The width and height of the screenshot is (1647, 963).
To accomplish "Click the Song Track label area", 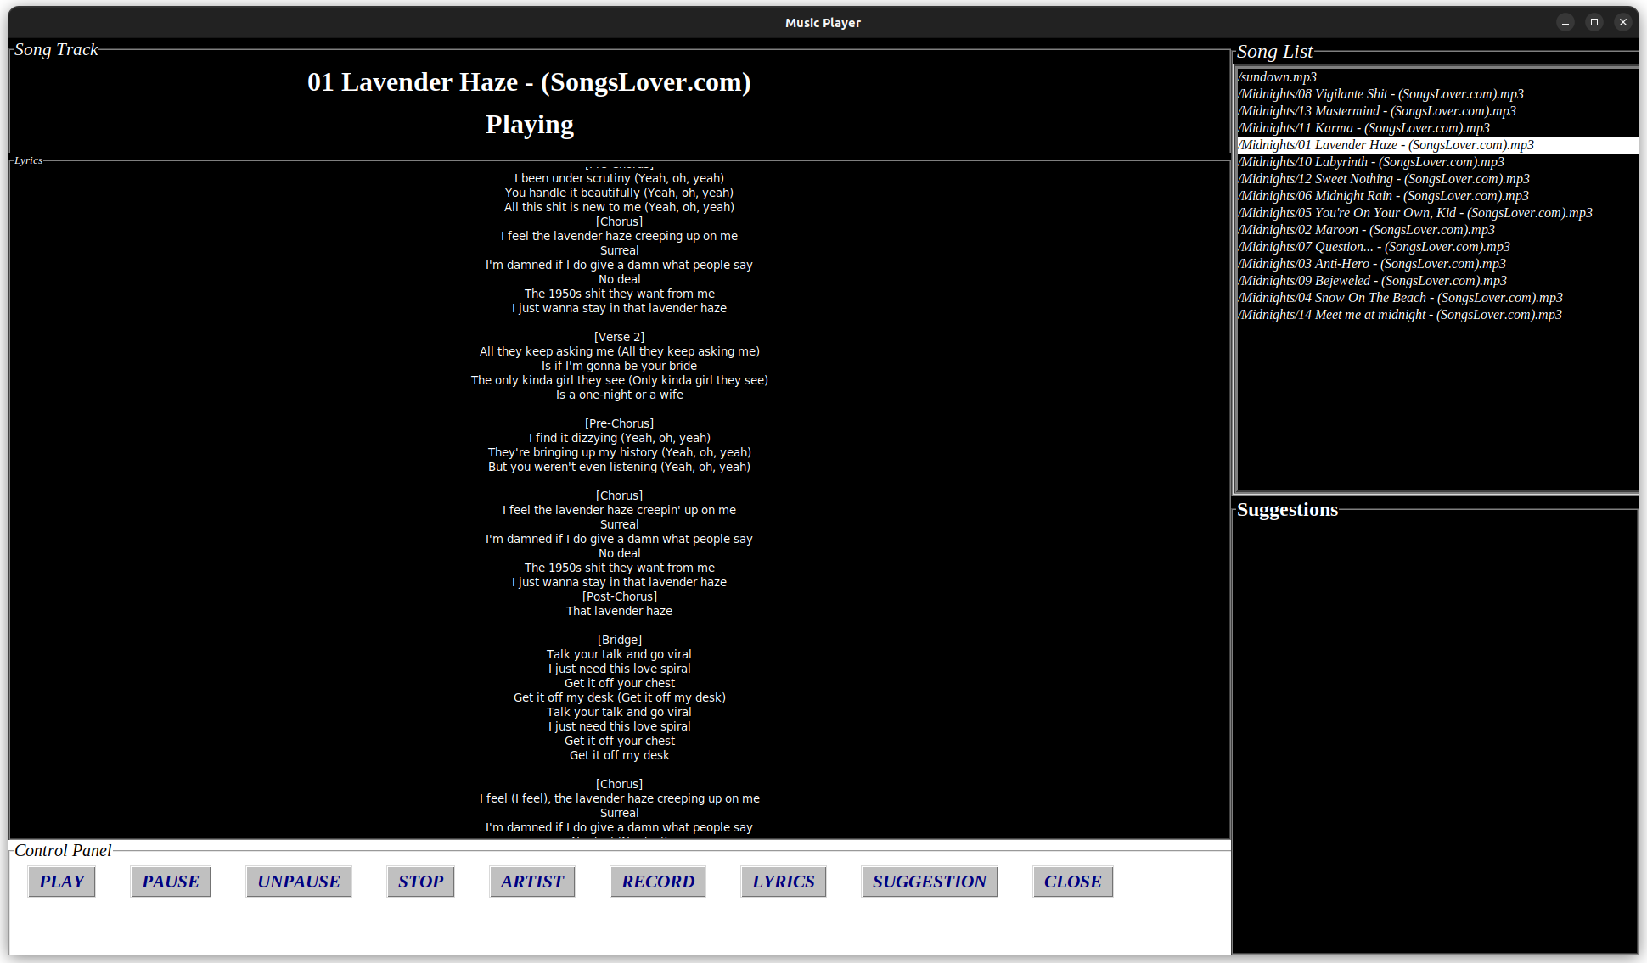I will [x=55, y=49].
